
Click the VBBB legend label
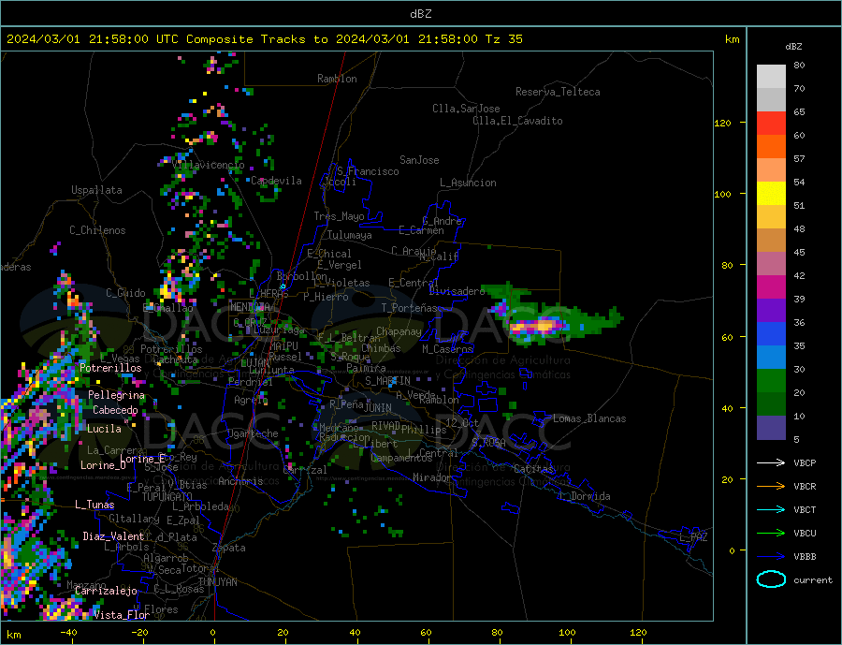pyautogui.click(x=805, y=556)
